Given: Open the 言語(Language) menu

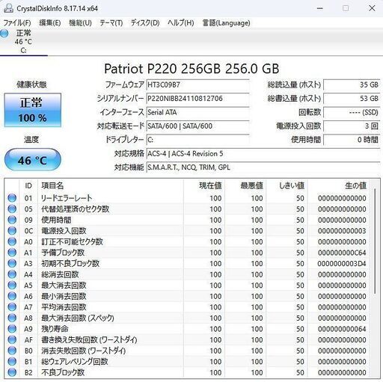Looking at the screenshot, I should coord(226,23).
